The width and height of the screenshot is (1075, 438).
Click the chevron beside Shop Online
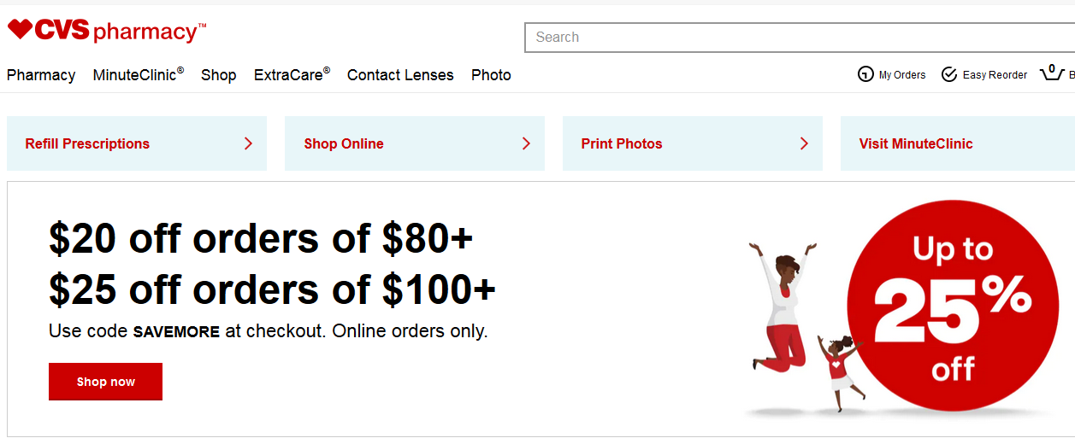click(526, 143)
